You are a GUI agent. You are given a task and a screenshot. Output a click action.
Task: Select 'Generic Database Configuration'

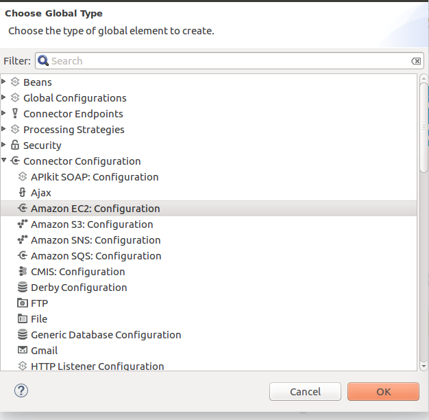(x=208, y=335)
